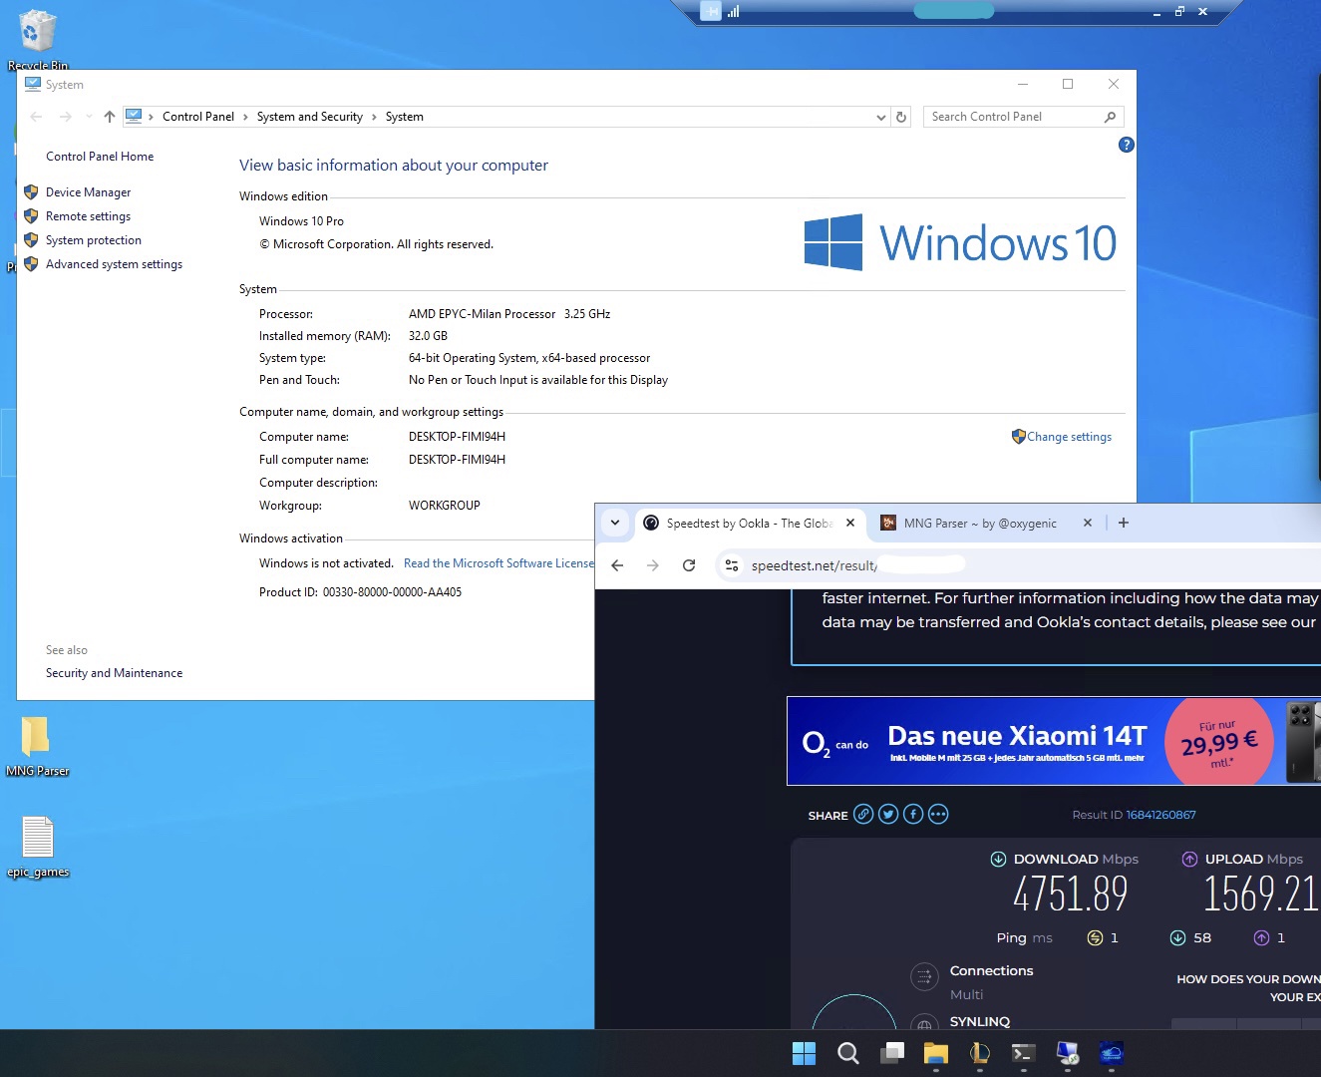1321x1077 pixels.
Task: Click signal strength icon on remote session bar
Action: pos(734,11)
